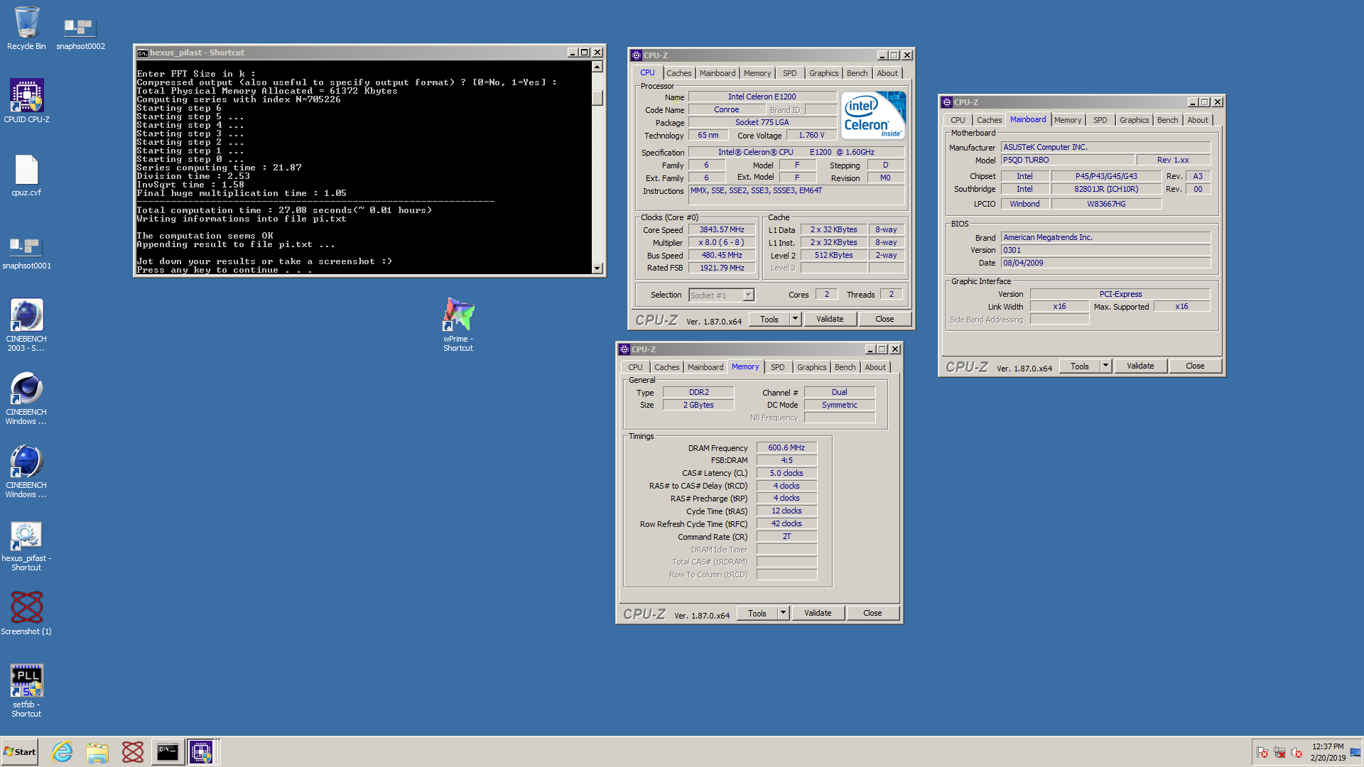Click the Southbridge 82801JR (ICH10R) field
The width and height of the screenshot is (1364, 767).
click(1106, 189)
